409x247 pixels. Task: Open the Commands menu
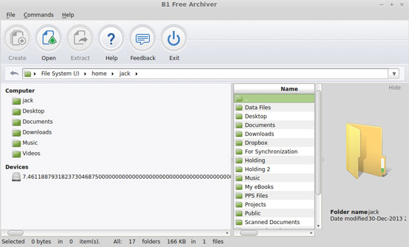coord(38,15)
